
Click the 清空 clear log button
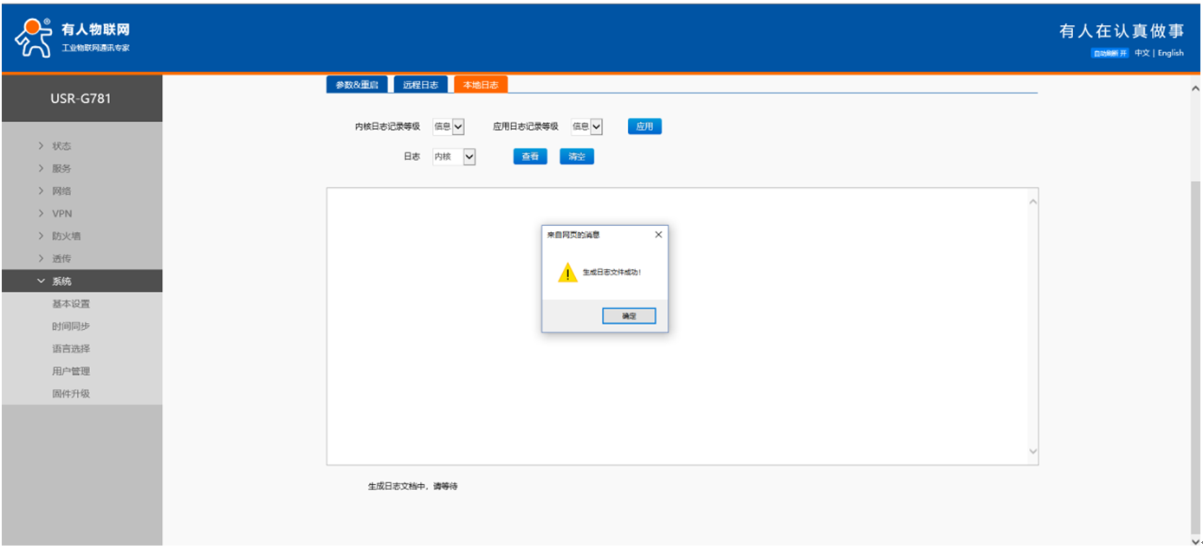[576, 157]
